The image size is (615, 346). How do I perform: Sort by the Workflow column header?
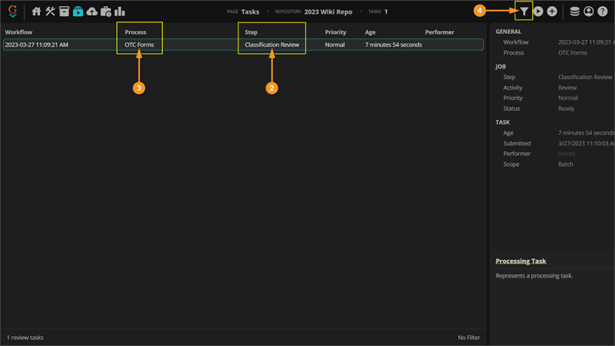[x=18, y=32]
